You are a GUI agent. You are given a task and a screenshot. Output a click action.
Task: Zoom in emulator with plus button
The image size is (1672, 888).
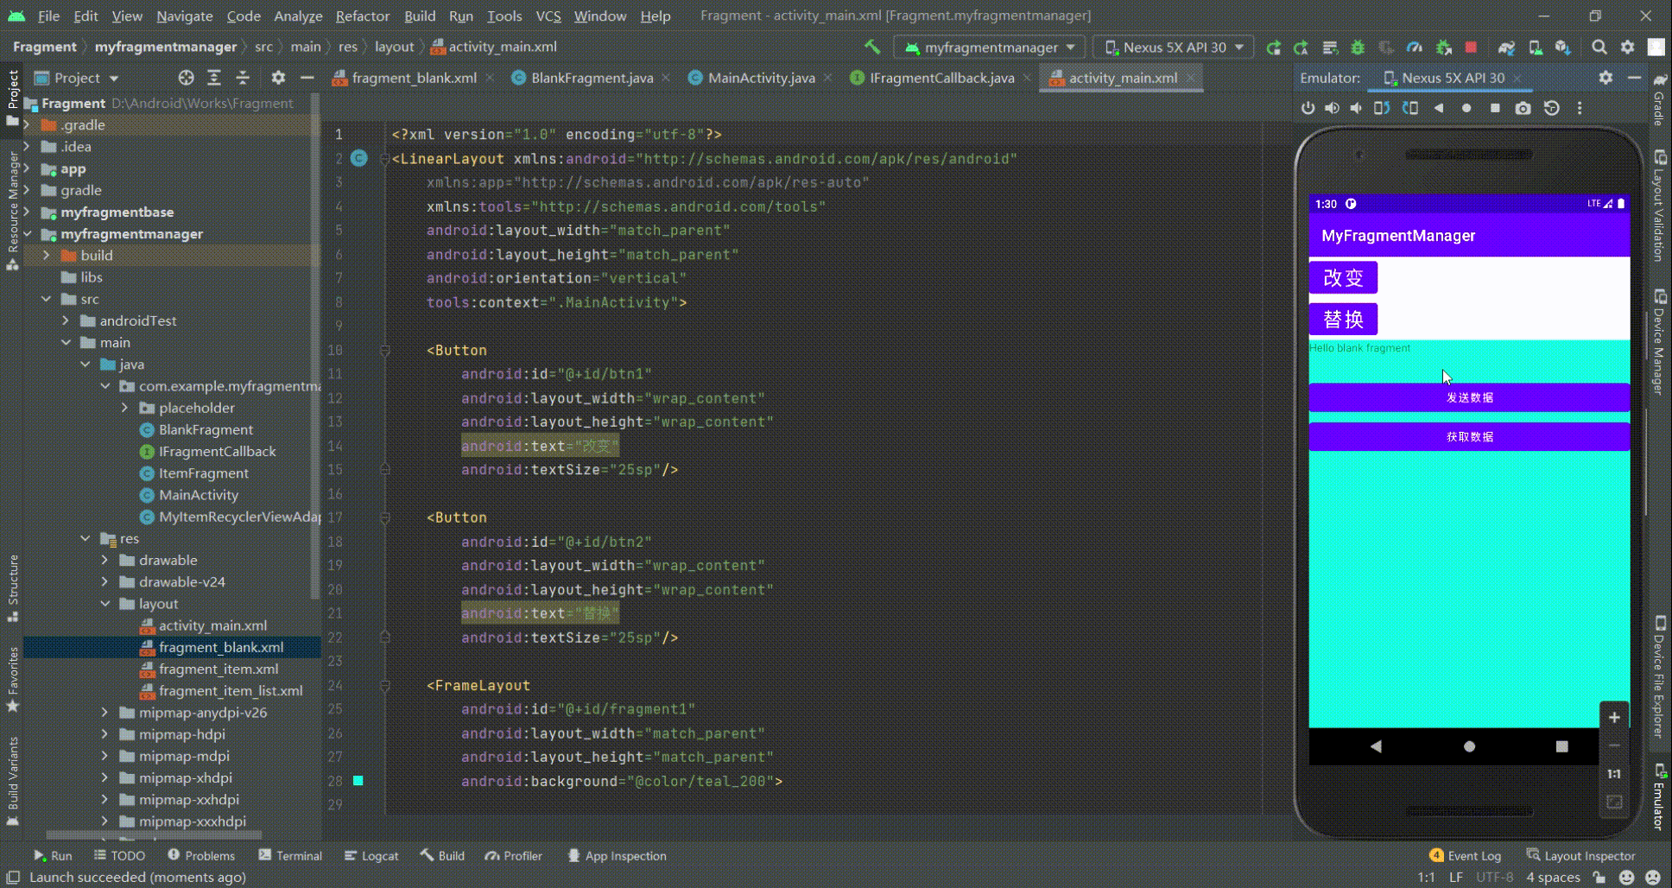pyautogui.click(x=1614, y=717)
